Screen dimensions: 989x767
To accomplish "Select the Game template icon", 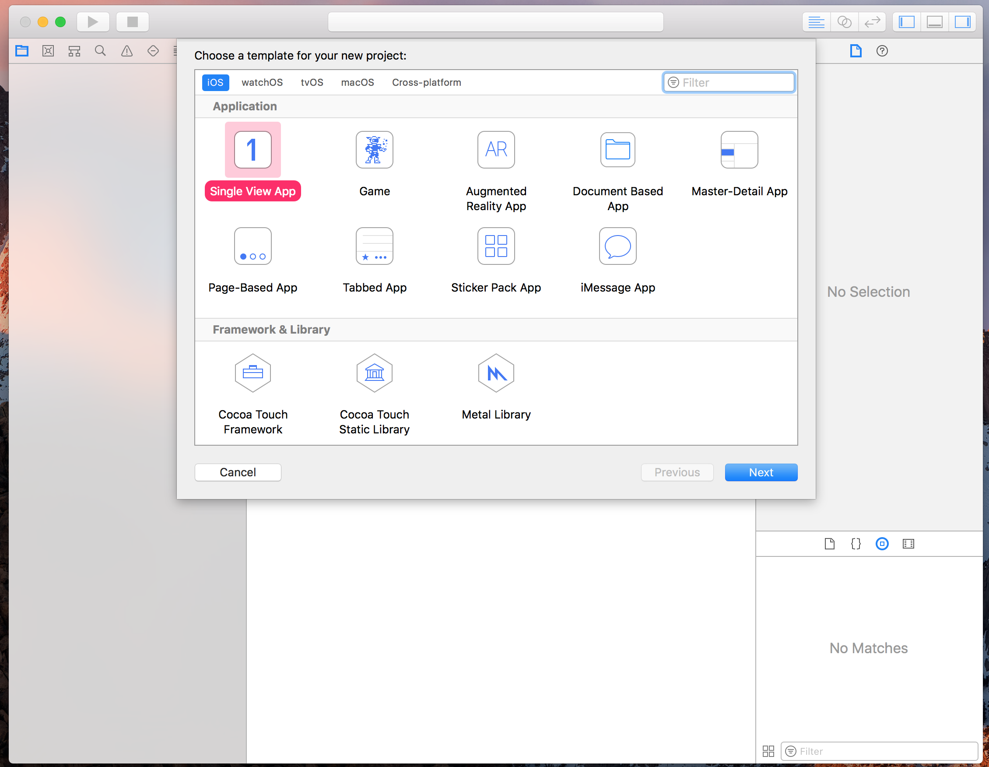I will (x=374, y=150).
